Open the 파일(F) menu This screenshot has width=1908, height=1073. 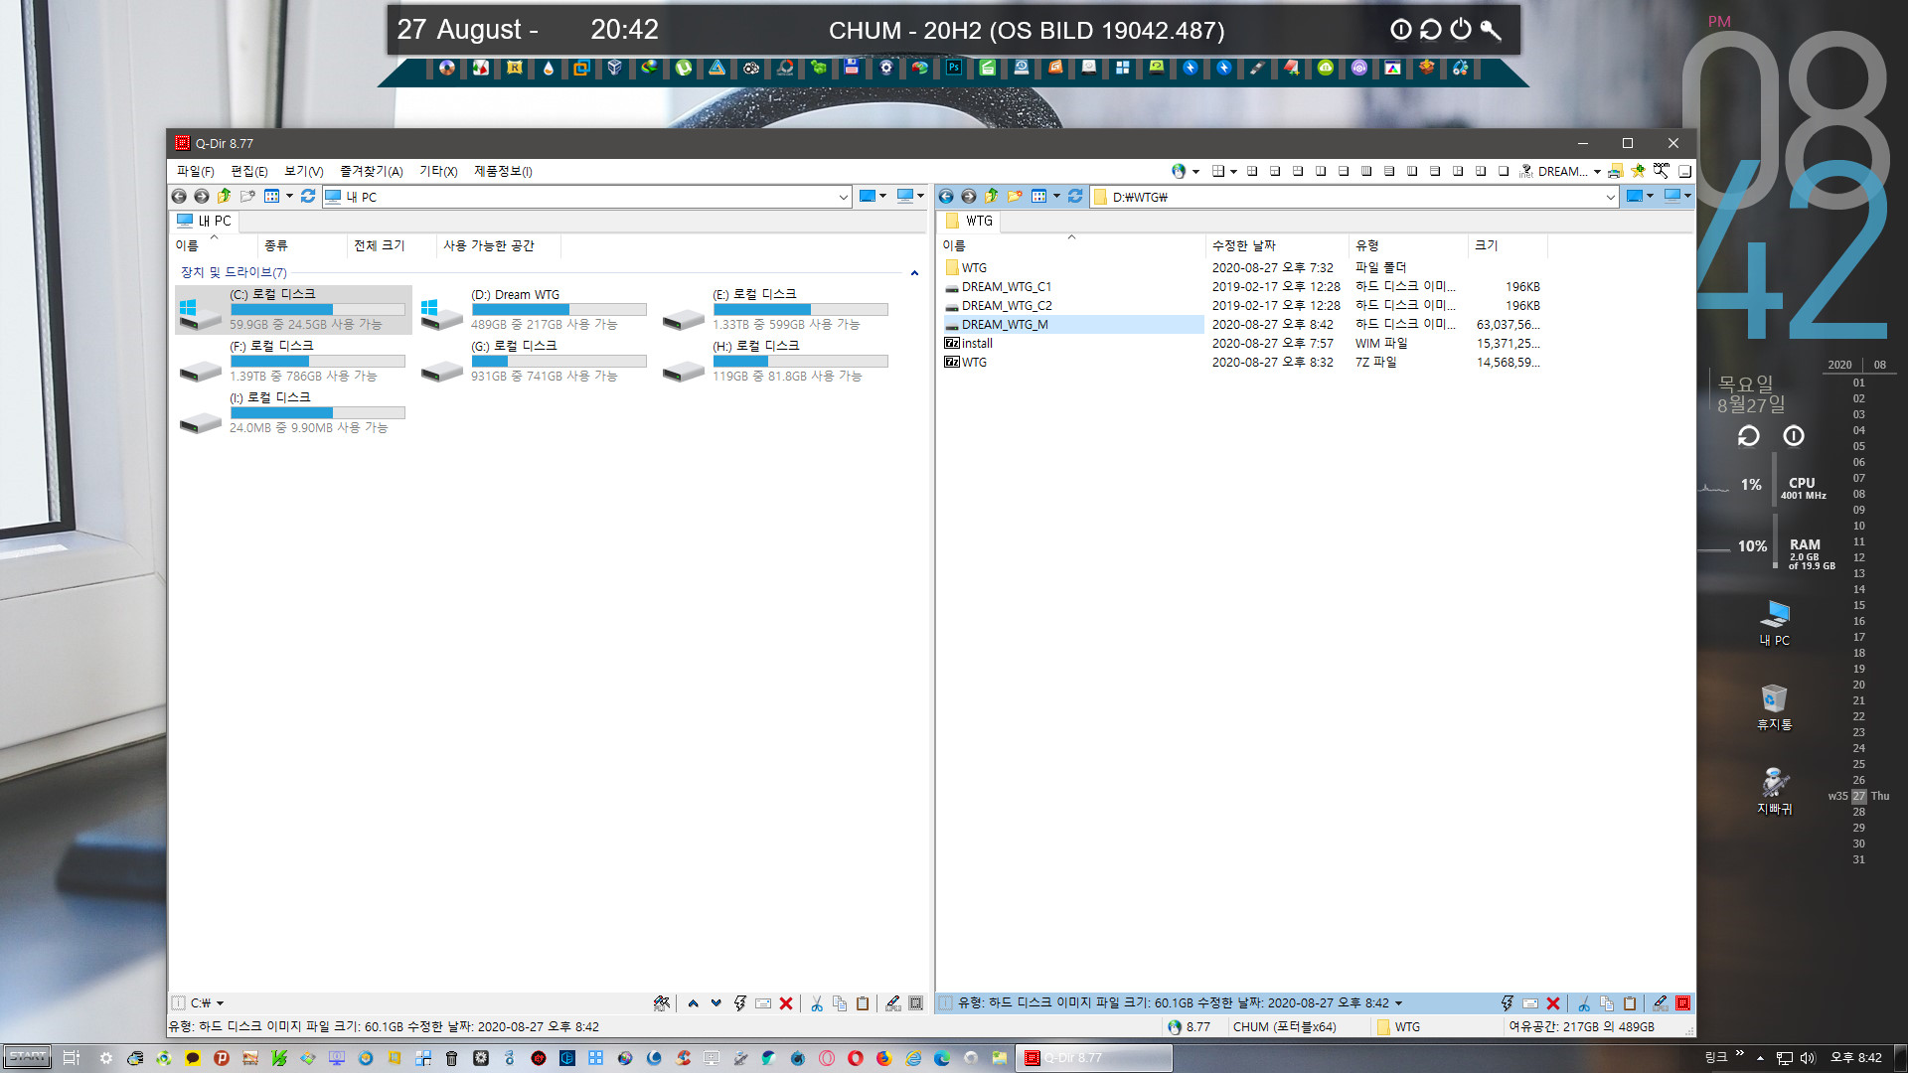pos(195,171)
